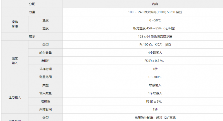Click the 分配 column header

pos(32,4)
